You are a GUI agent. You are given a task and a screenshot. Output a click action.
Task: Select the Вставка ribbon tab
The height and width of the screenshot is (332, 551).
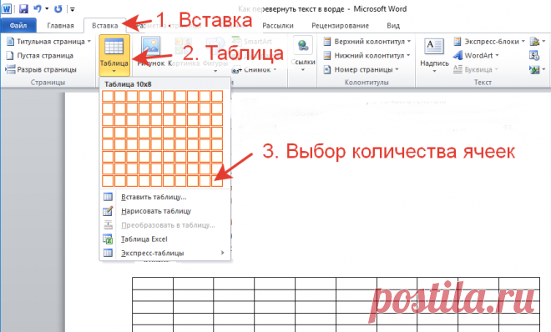[104, 26]
